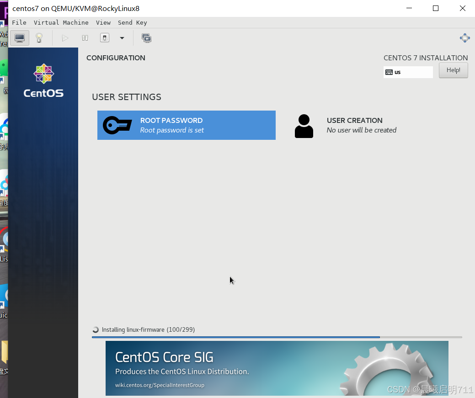Click the Help! button
475x398 pixels.
click(453, 70)
